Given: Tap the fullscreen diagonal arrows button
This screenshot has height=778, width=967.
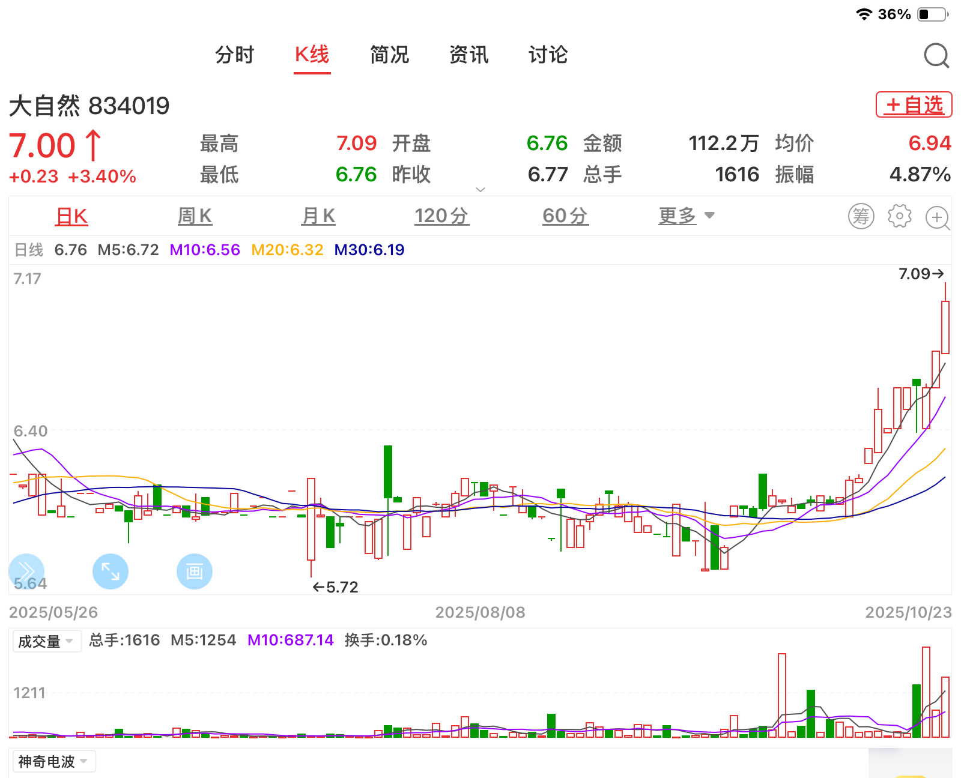Looking at the screenshot, I should pyautogui.click(x=111, y=571).
